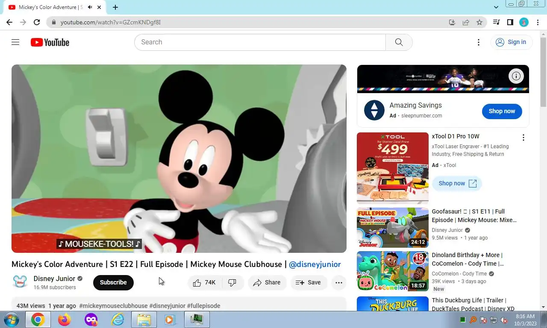
Task: View site info via padlock icon
Action: tap(53, 22)
